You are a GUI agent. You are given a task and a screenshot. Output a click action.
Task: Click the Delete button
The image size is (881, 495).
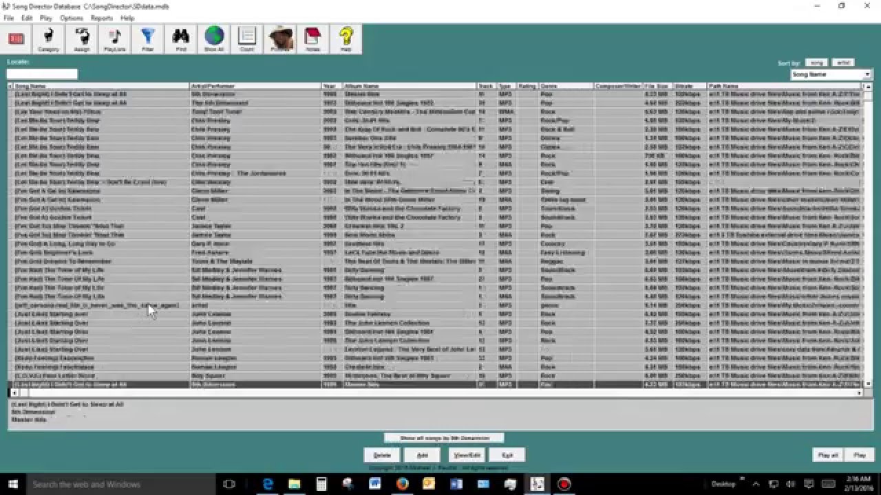[x=382, y=455]
